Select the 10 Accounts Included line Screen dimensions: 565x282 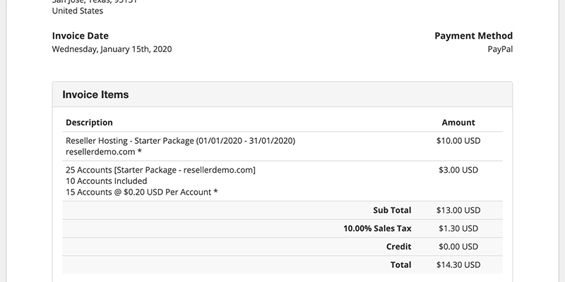(x=107, y=181)
